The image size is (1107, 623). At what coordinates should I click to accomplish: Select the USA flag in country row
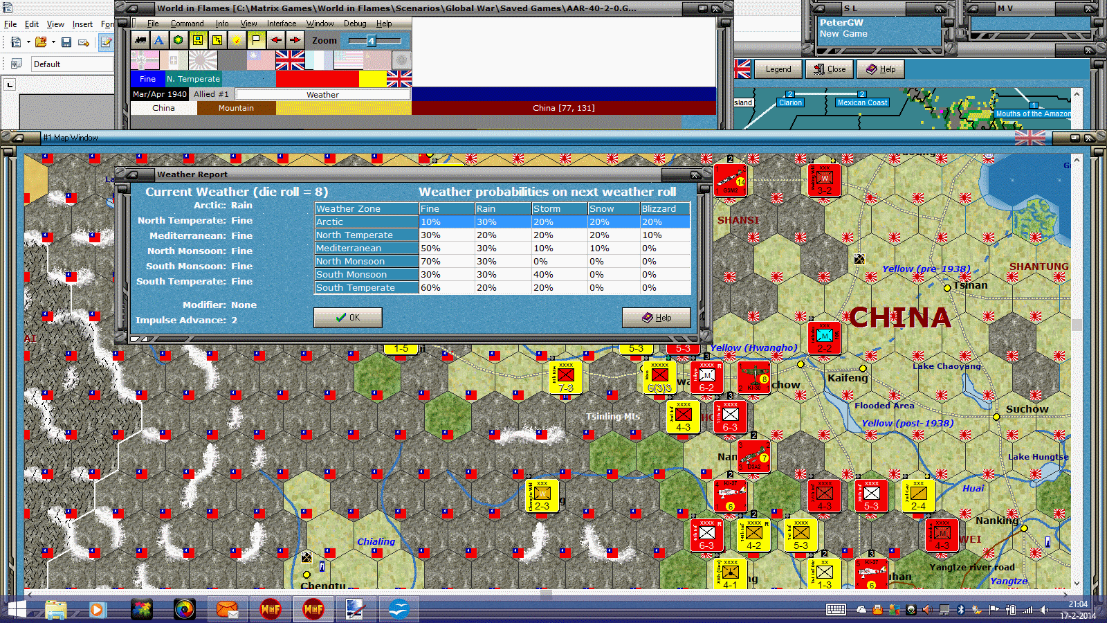(x=348, y=60)
